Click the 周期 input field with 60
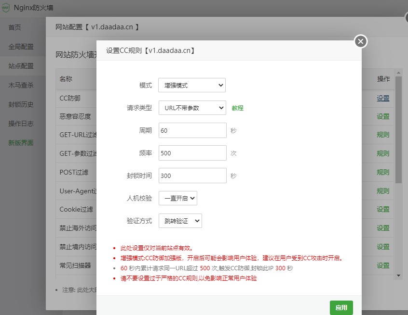The width and height of the screenshot is (408, 315). 192,130
